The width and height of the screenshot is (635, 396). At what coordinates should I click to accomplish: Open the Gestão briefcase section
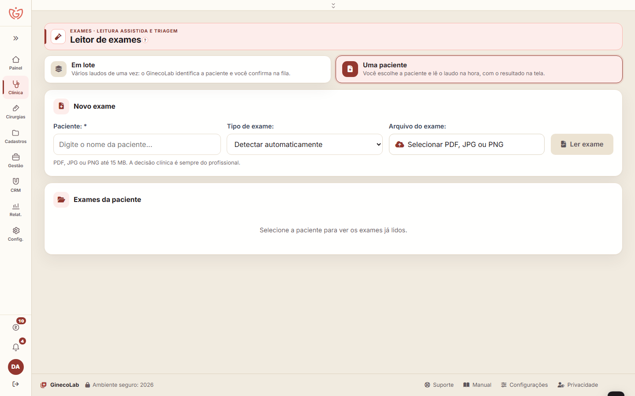tap(16, 161)
